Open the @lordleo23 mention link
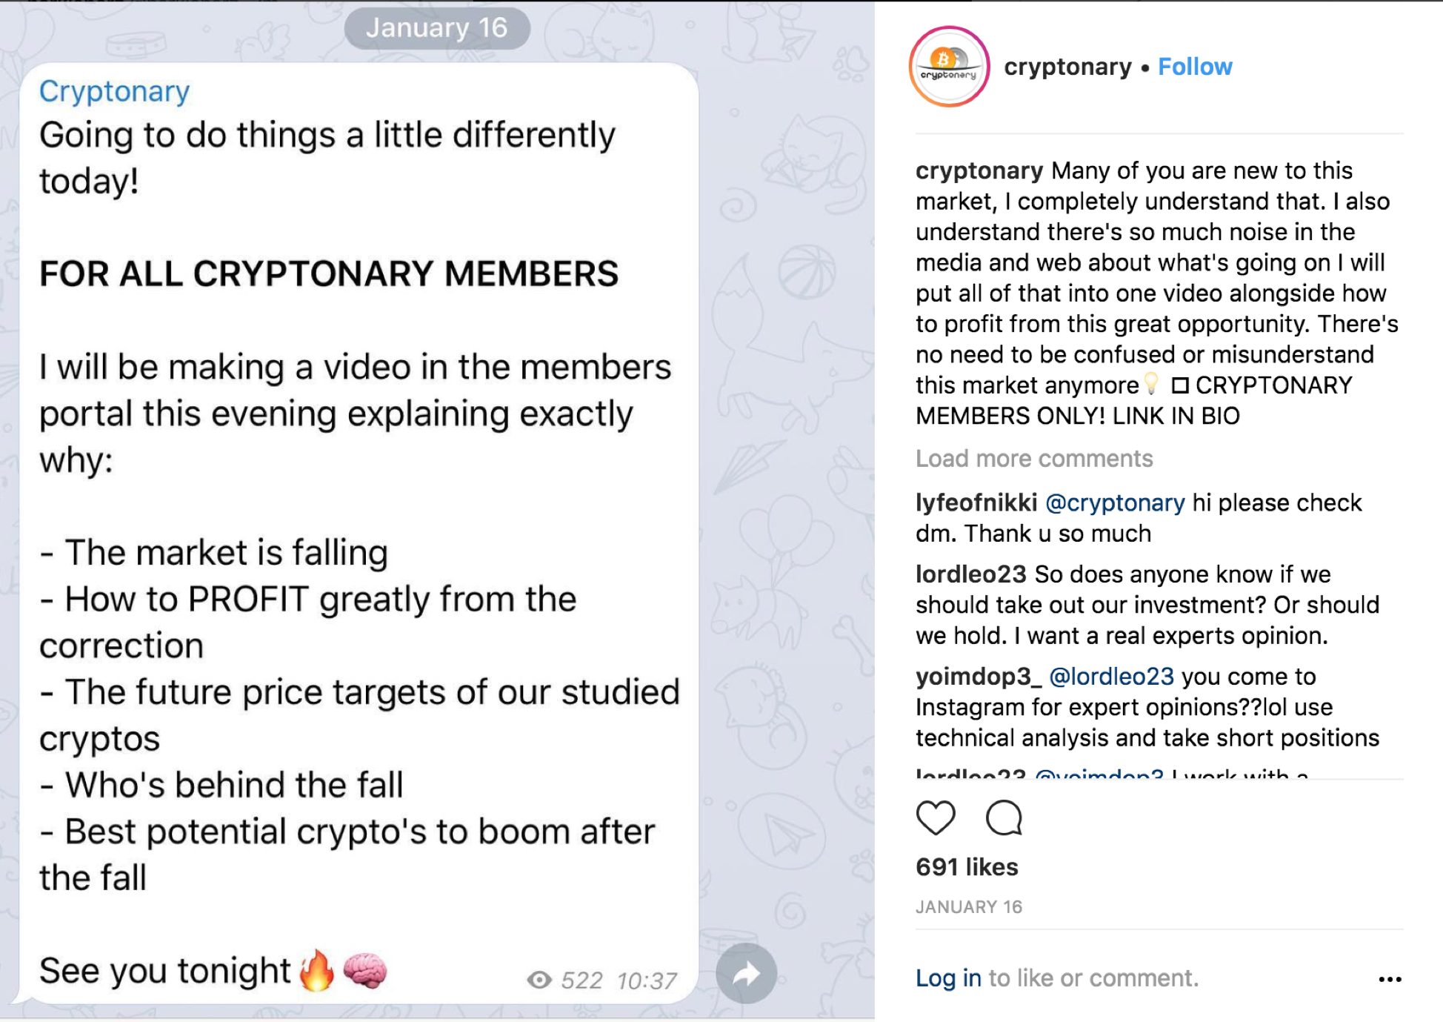The width and height of the screenshot is (1443, 1022). click(1111, 676)
